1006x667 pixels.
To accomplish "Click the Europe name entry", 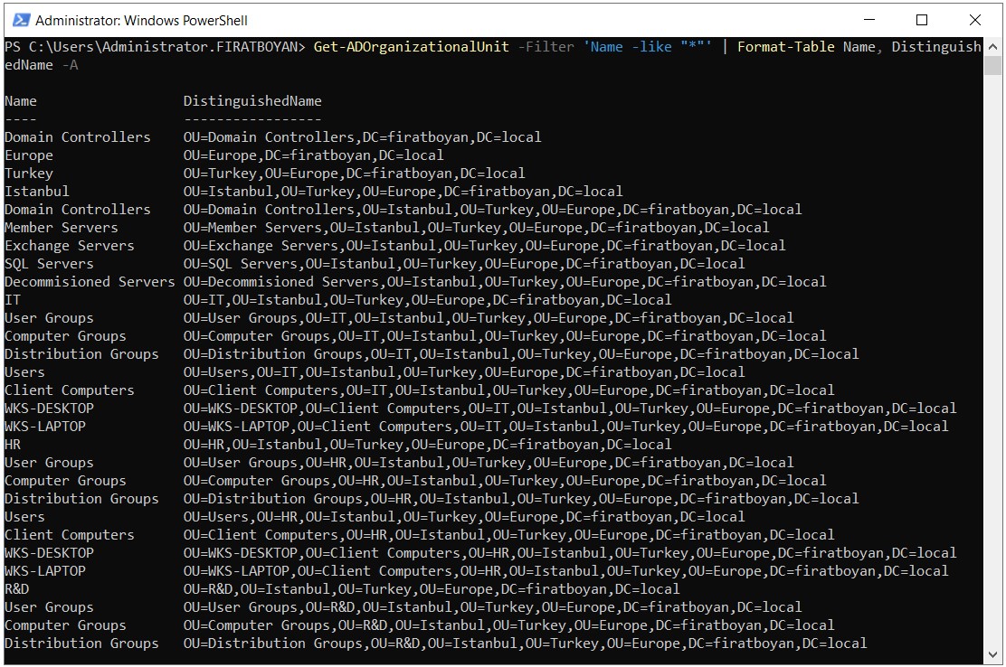I will (29, 155).
